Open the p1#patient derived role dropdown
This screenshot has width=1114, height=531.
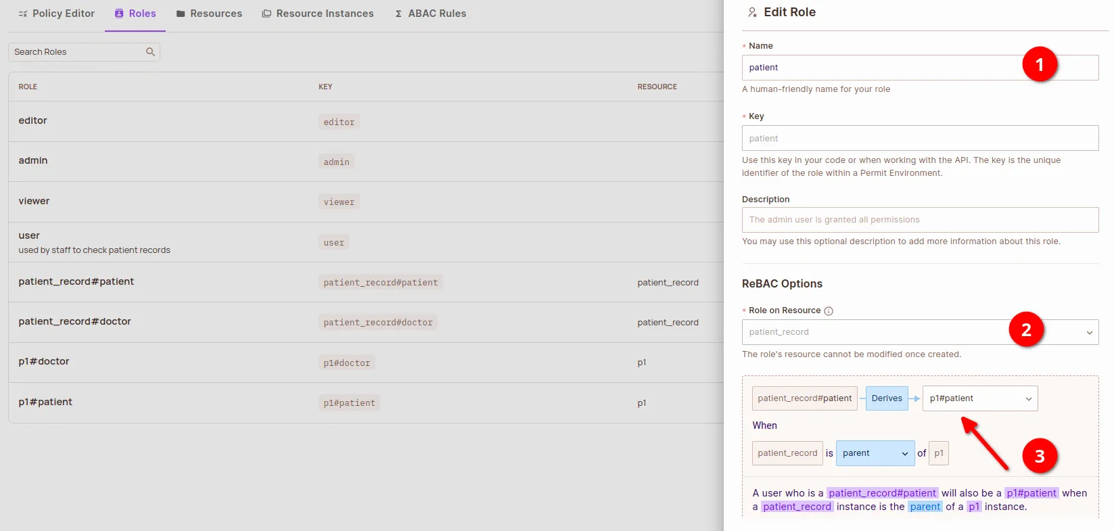[979, 398]
